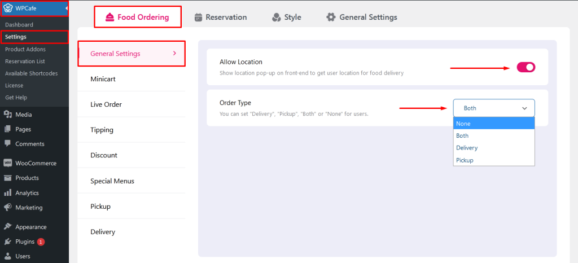578x263 pixels.
Task: Choose Delivery option in Order Type list
Action: point(494,148)
